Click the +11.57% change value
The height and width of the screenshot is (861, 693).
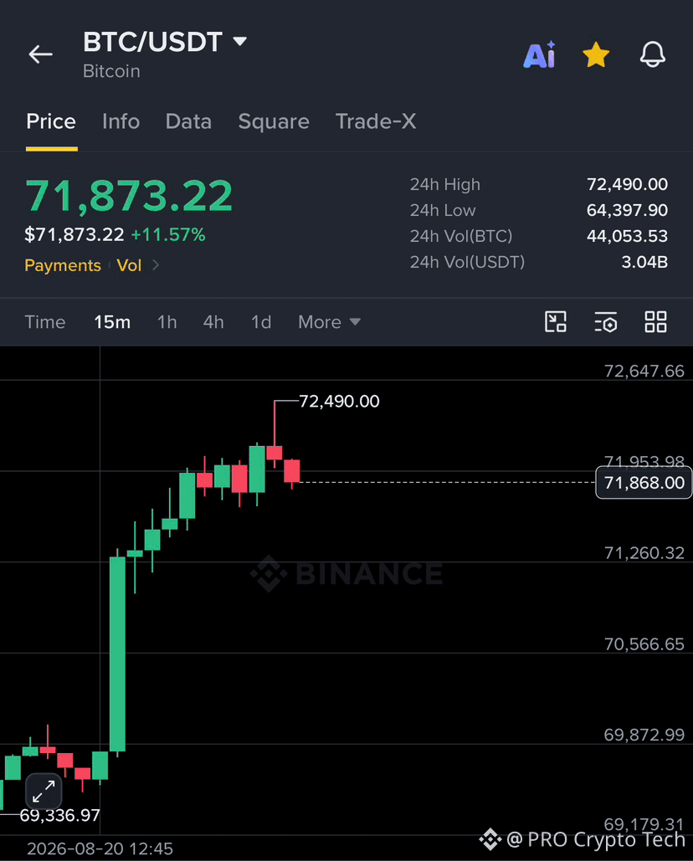[168, 235]
